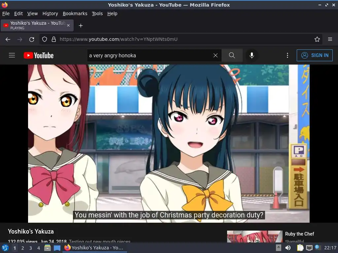Clear the YouTube search text
The width and height of the screenshot is (338, 253).
tap(215, 55)
